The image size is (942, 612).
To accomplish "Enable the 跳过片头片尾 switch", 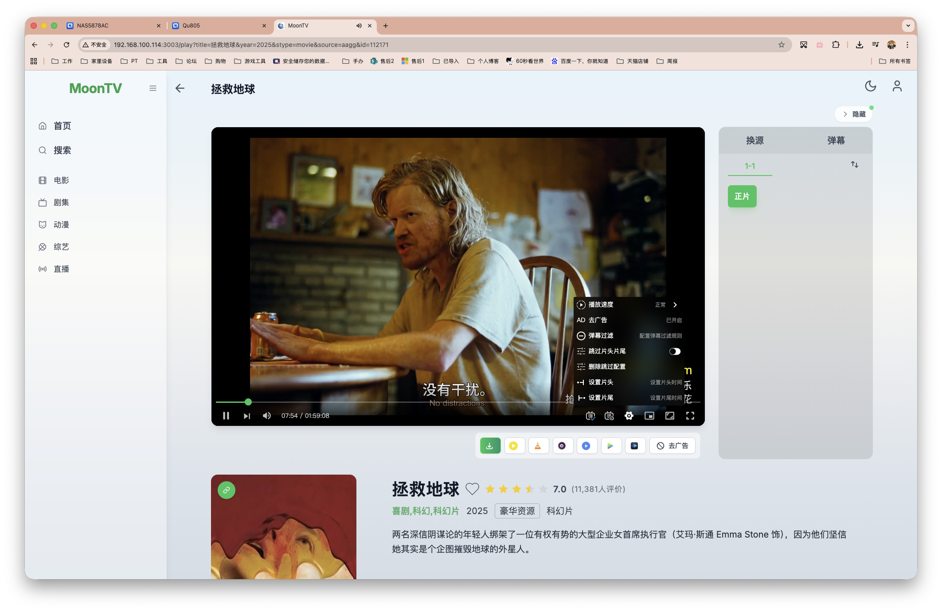I will (x=675, y=351).
